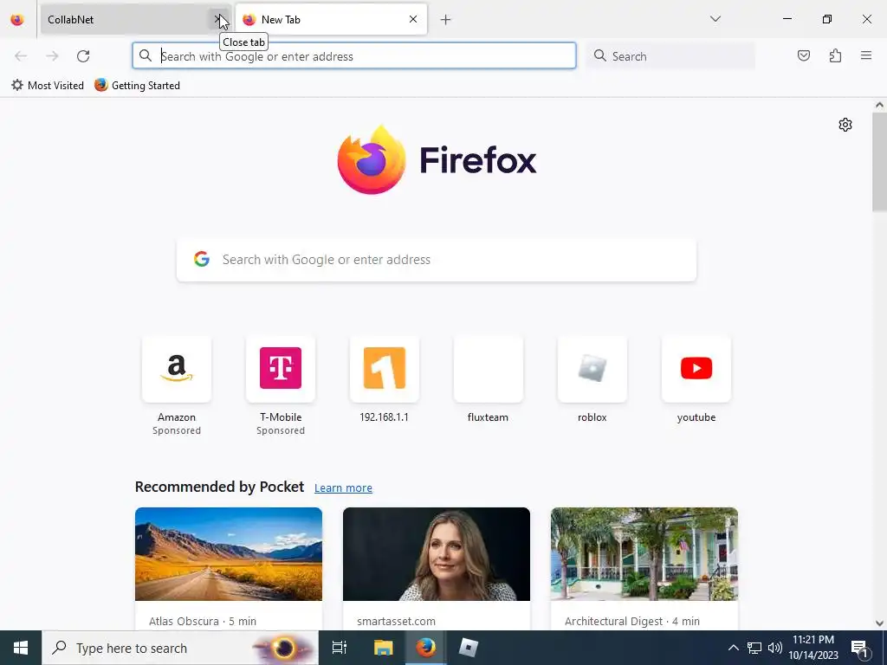Show hidden system tray icons
Viewport: 887px width, 665px height.
pos(733,648)
